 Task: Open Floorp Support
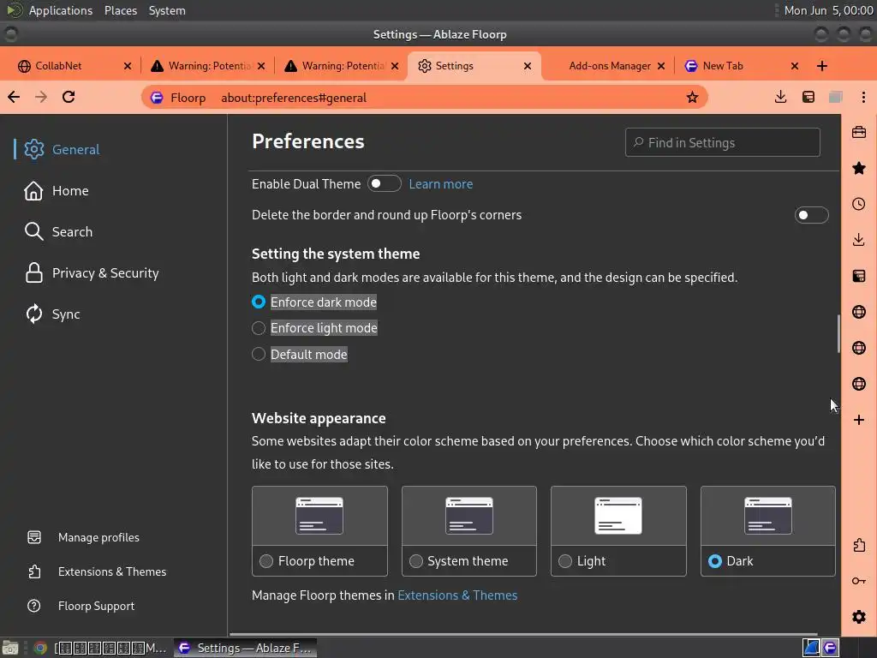pyautogui.click(x=96, y=606)
